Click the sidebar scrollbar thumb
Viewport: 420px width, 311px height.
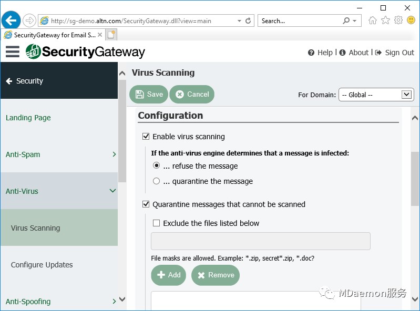click(x=122, y=131)
